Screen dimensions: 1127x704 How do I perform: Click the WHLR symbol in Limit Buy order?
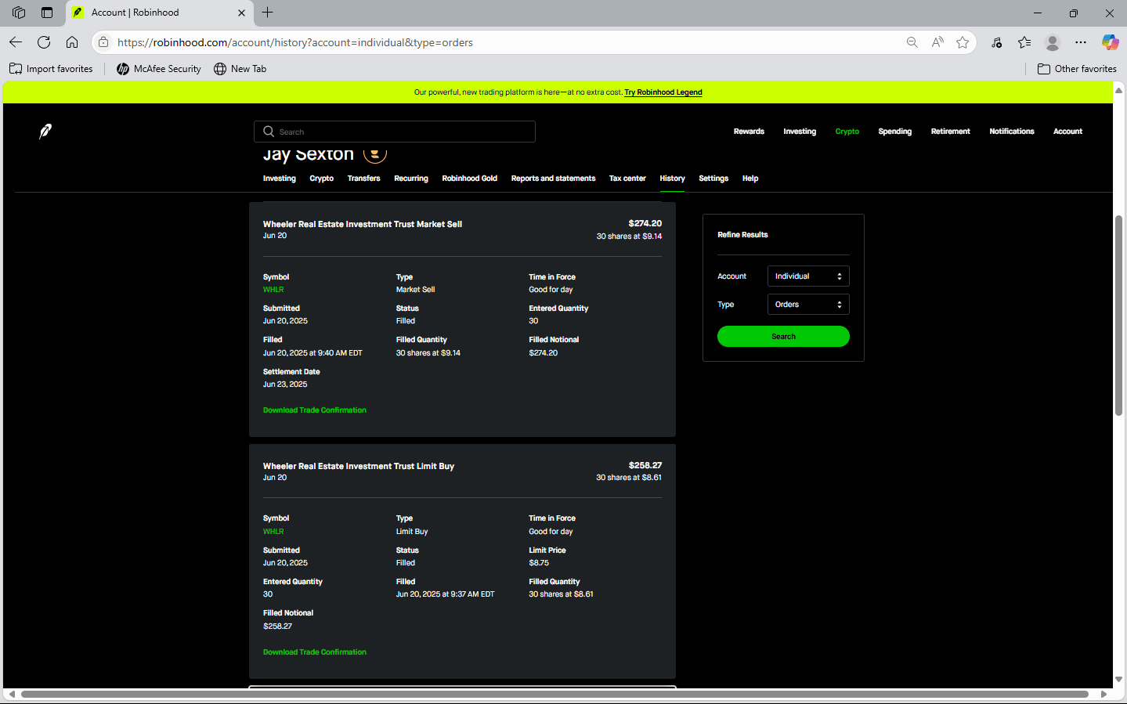click(273, 532)
